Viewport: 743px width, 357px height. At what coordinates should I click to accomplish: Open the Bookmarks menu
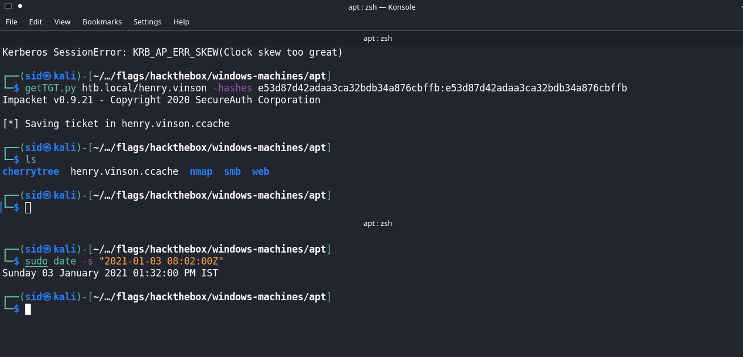[102, 22]
